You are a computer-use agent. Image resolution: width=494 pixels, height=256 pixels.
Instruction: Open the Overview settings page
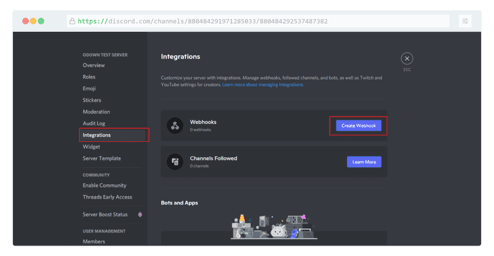pyautogui.click(x=94, y=65)
